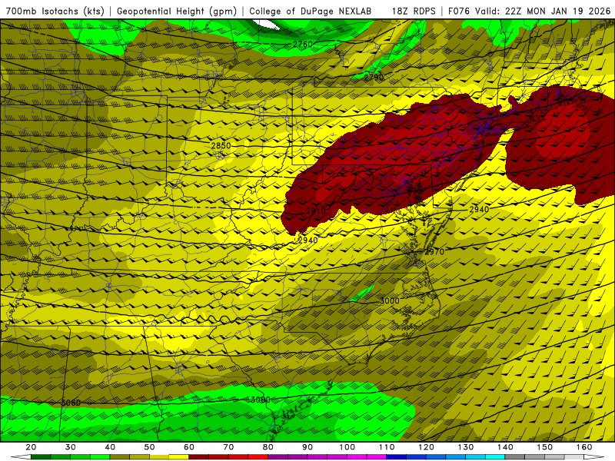Select the bright green swatch just below 40
The image size is (615, 461).
pyautogui.click(x=100, y=456)
